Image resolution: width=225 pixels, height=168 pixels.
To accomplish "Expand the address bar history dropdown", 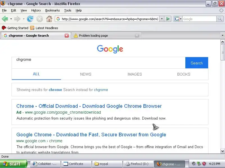I will [x=162, y=19].
